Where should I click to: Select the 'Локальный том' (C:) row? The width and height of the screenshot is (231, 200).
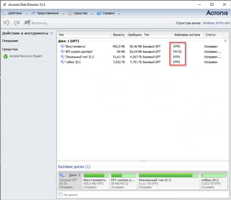tap(143, 57)
